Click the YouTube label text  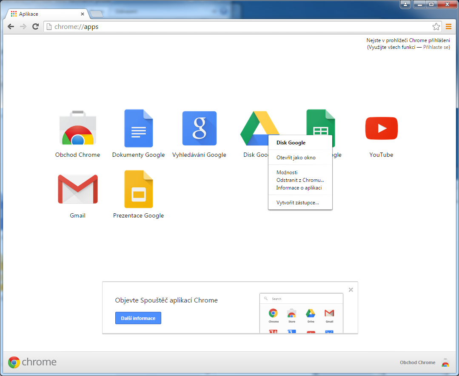(382, 155)
